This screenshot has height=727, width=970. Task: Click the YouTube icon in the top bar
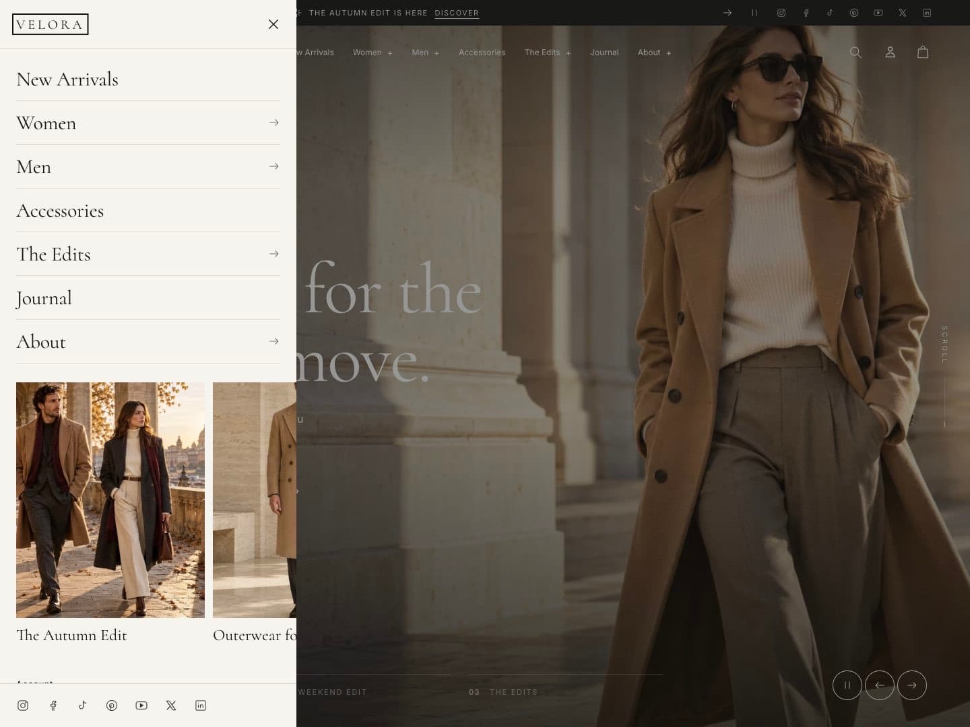878,13
